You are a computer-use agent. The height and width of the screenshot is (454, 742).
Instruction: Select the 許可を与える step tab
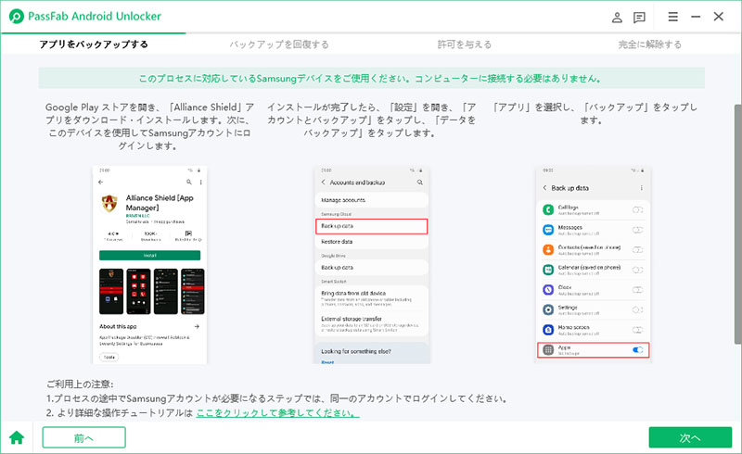(465, 44)
